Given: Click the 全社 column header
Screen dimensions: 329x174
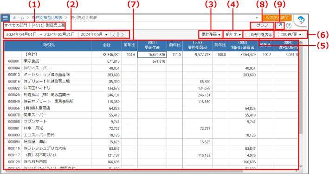Looking at the screenshot, I should coord(106,45).
